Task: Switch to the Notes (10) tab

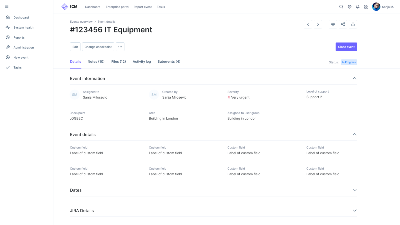Action: click(x=96, y=62)
